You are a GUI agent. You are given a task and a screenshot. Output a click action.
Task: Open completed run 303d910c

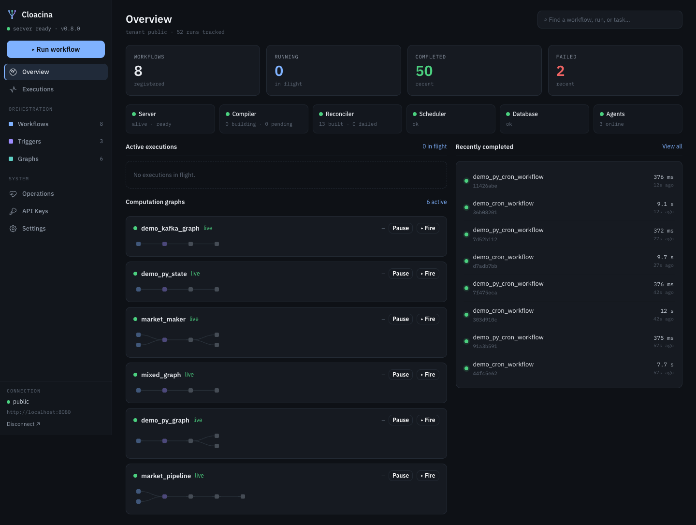pyautogui.click(x=569, y=315)
